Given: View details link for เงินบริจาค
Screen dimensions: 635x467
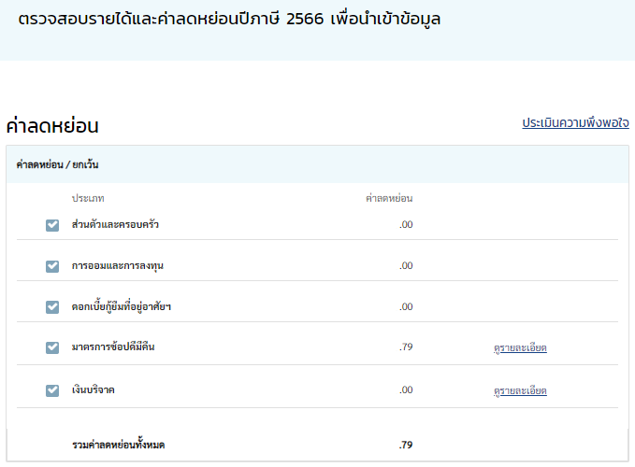Looking at the screenshot, I should point(520,390).
